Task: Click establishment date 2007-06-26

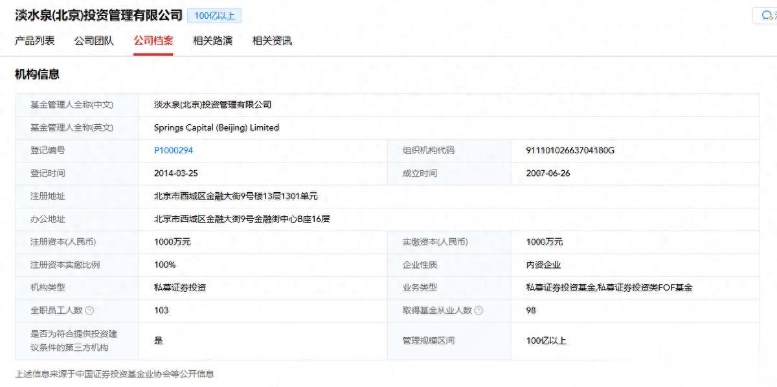Action: [x=548, y=173]
